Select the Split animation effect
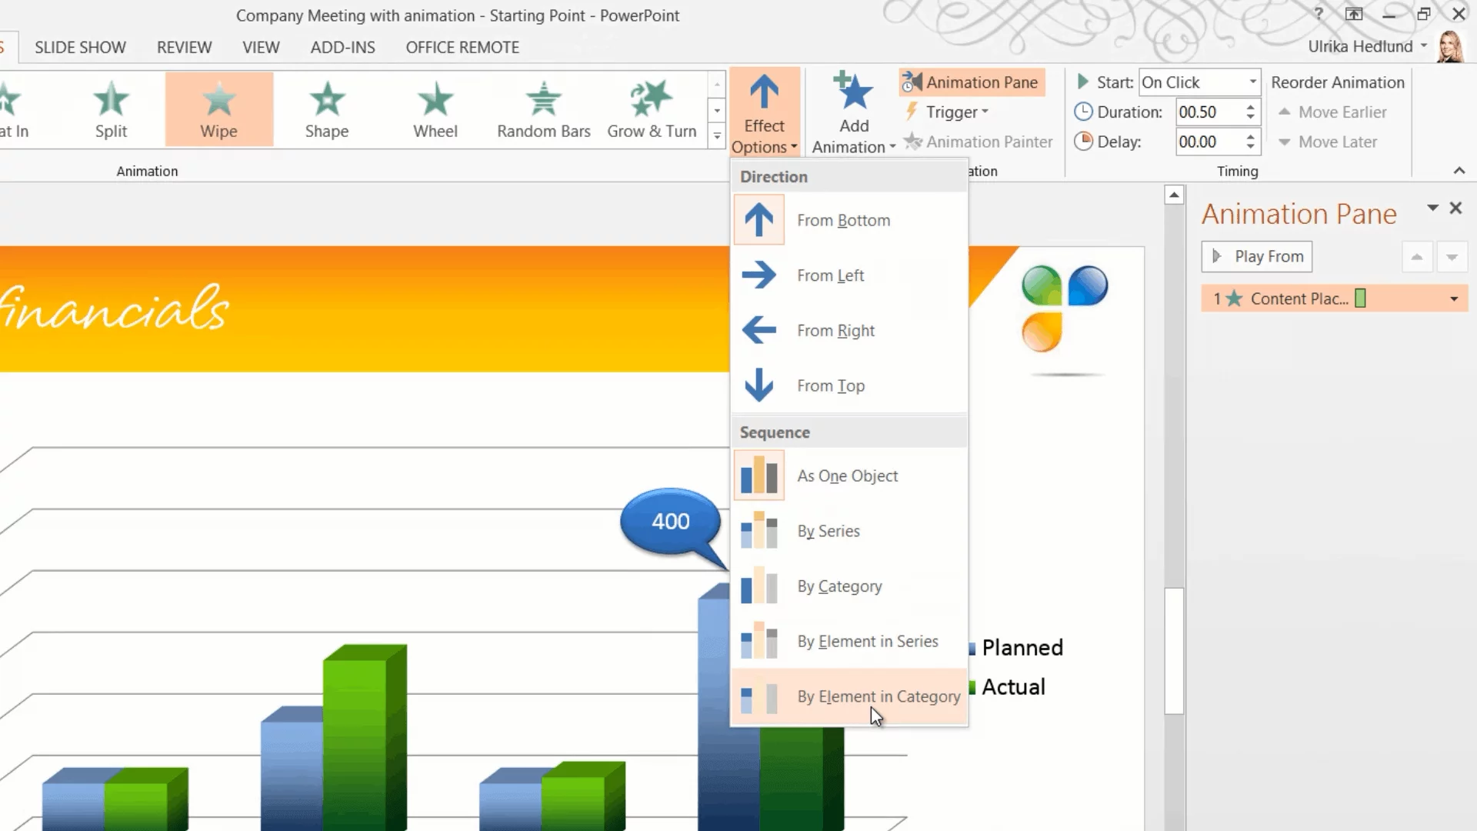The image size is (1477, 831). [x=111, y=109]
